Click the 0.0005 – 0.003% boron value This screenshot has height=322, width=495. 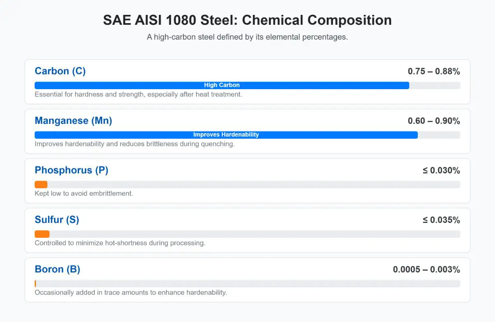tap(427, 270)
